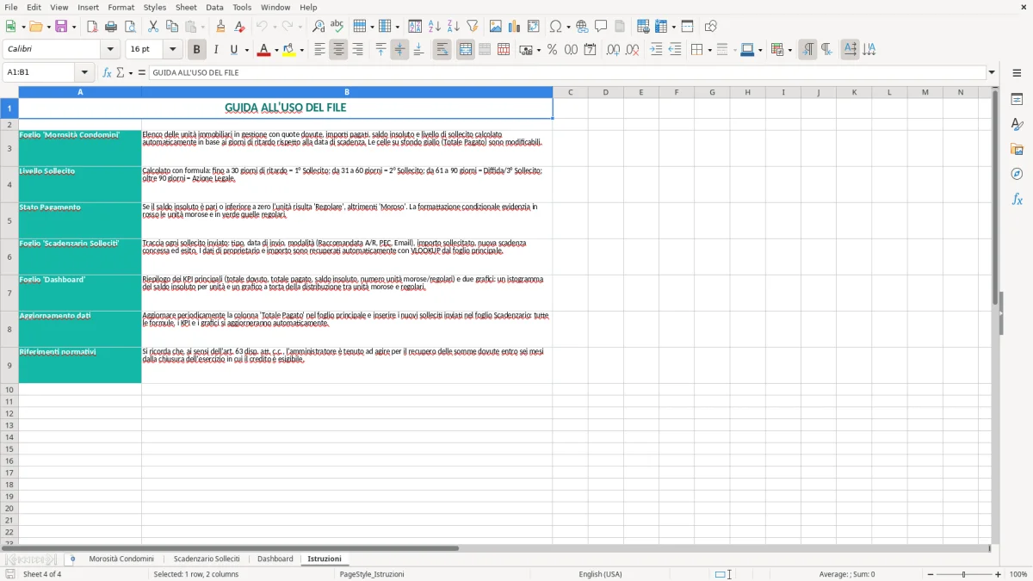This screenshot has height=581, width=1033.
Task: Open the File menu
Action: point(11,7)
